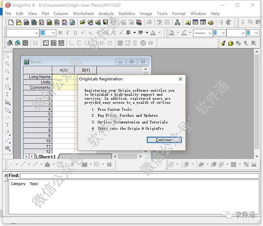Close the OriginLab Registration dialog
This screenshot has height=226, width=263.
point(180,79)
